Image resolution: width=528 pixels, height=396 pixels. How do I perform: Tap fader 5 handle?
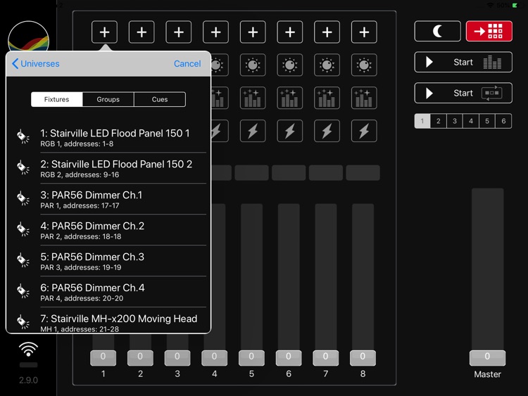pyautogui.click(x=251, y=357)
